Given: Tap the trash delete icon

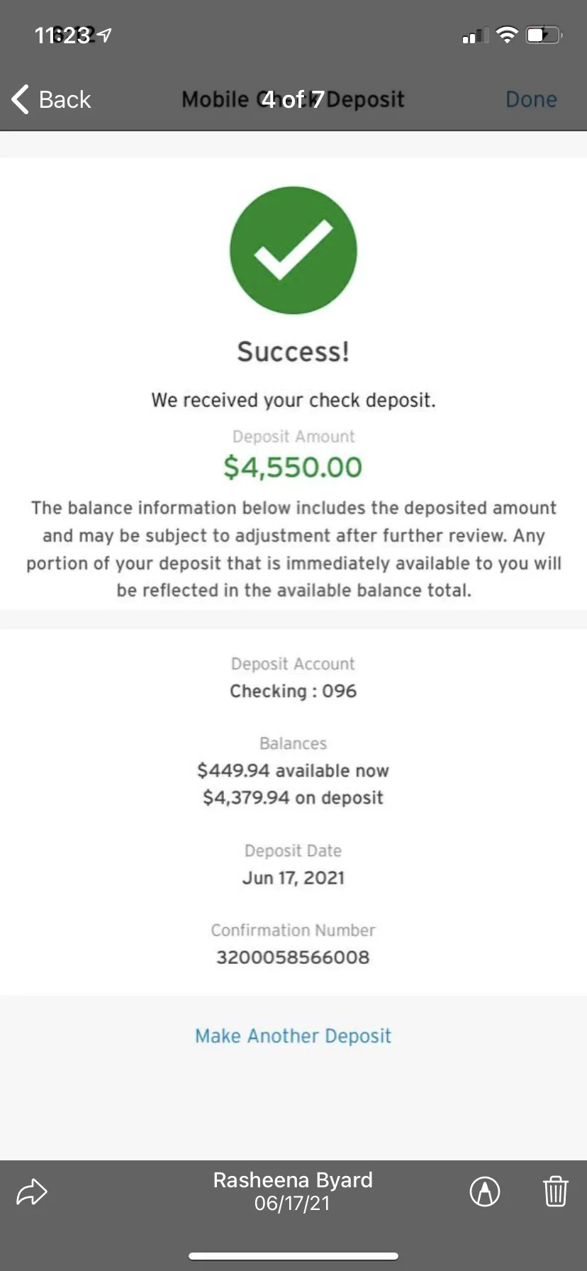Looking at the screenshot, I should [556, 1192].
